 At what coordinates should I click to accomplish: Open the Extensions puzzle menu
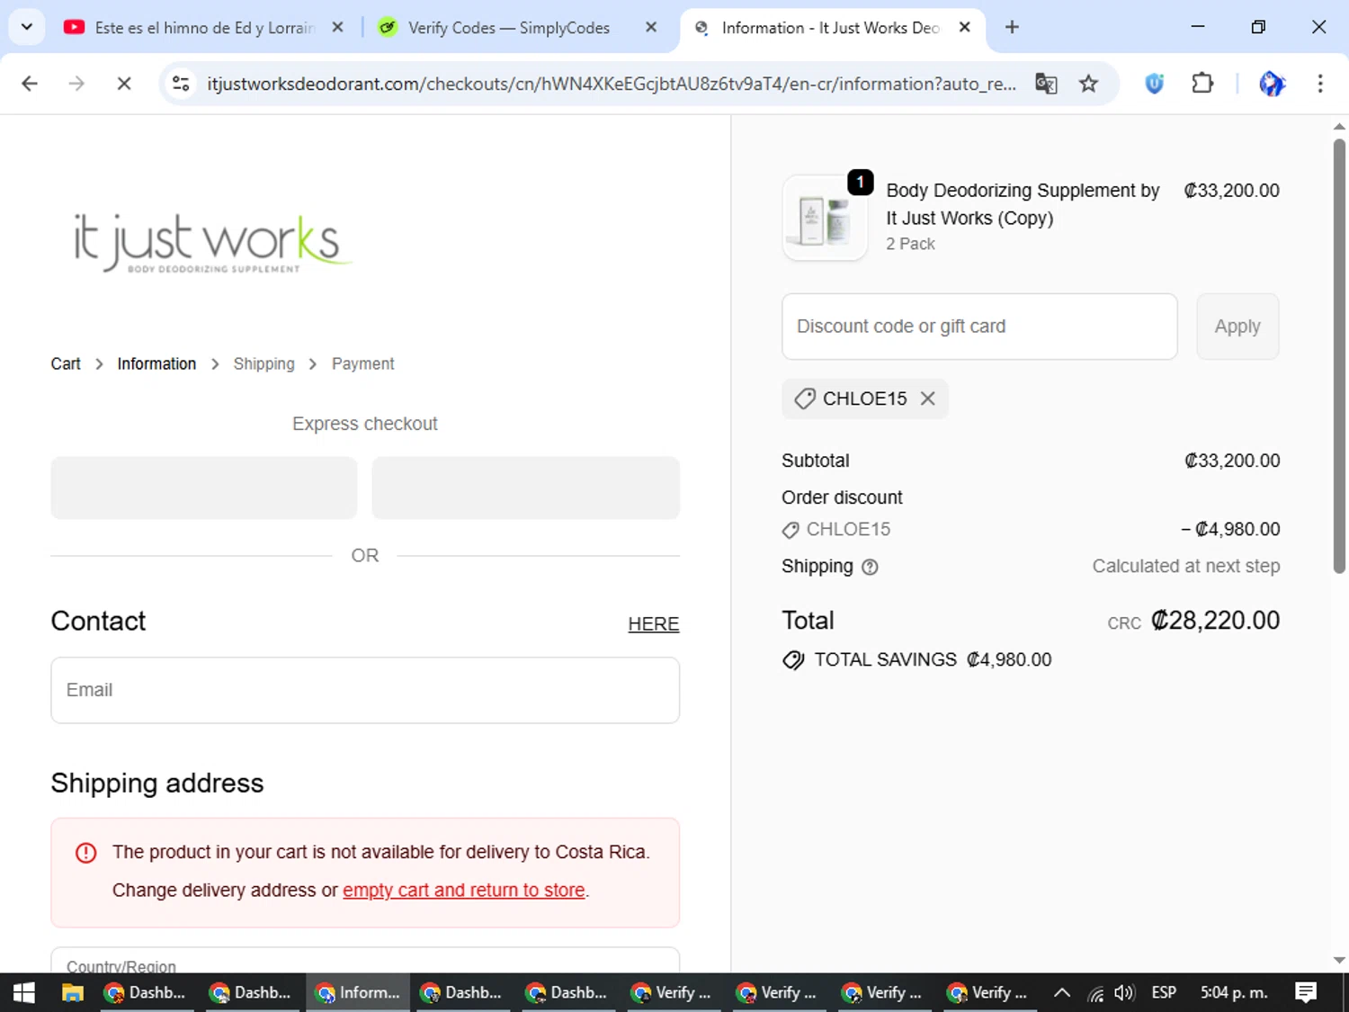click(1202, 84)
